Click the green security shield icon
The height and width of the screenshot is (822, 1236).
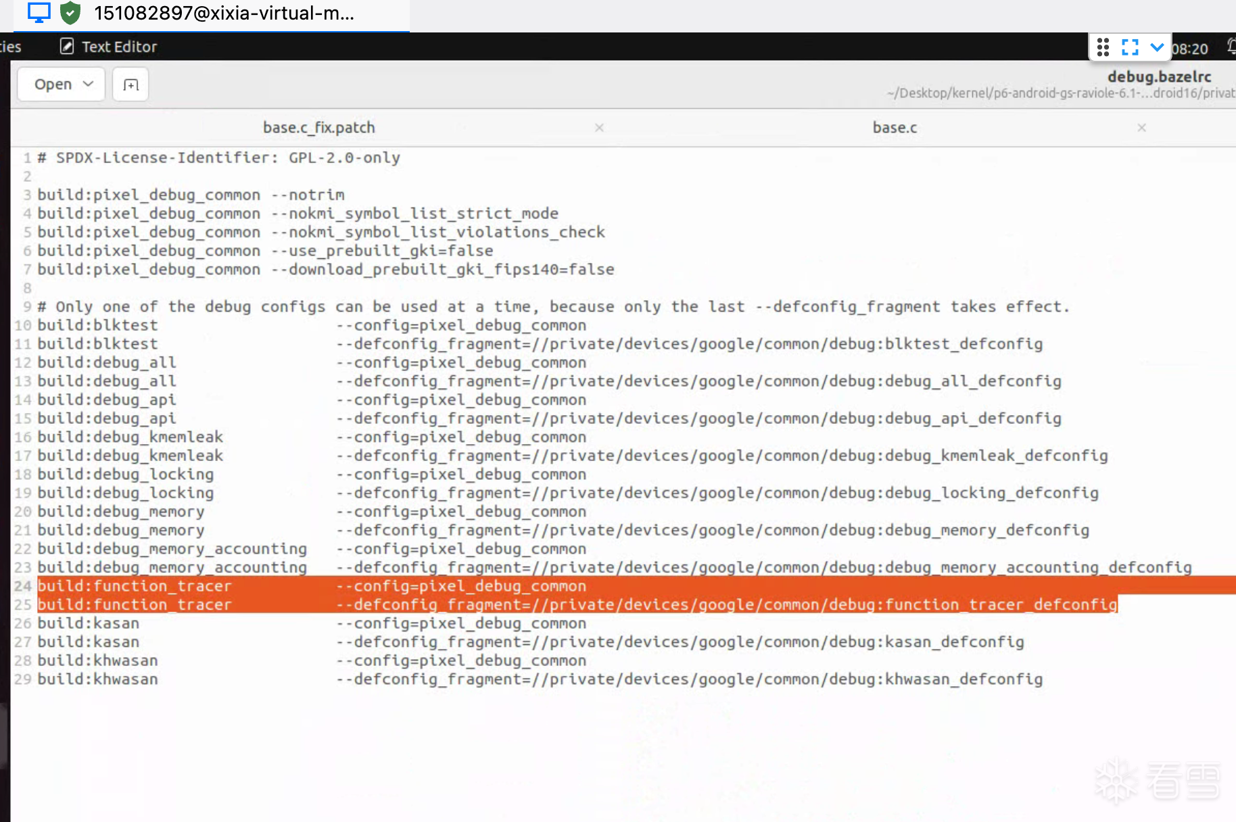pyautogui.click(x=70, y=13)
